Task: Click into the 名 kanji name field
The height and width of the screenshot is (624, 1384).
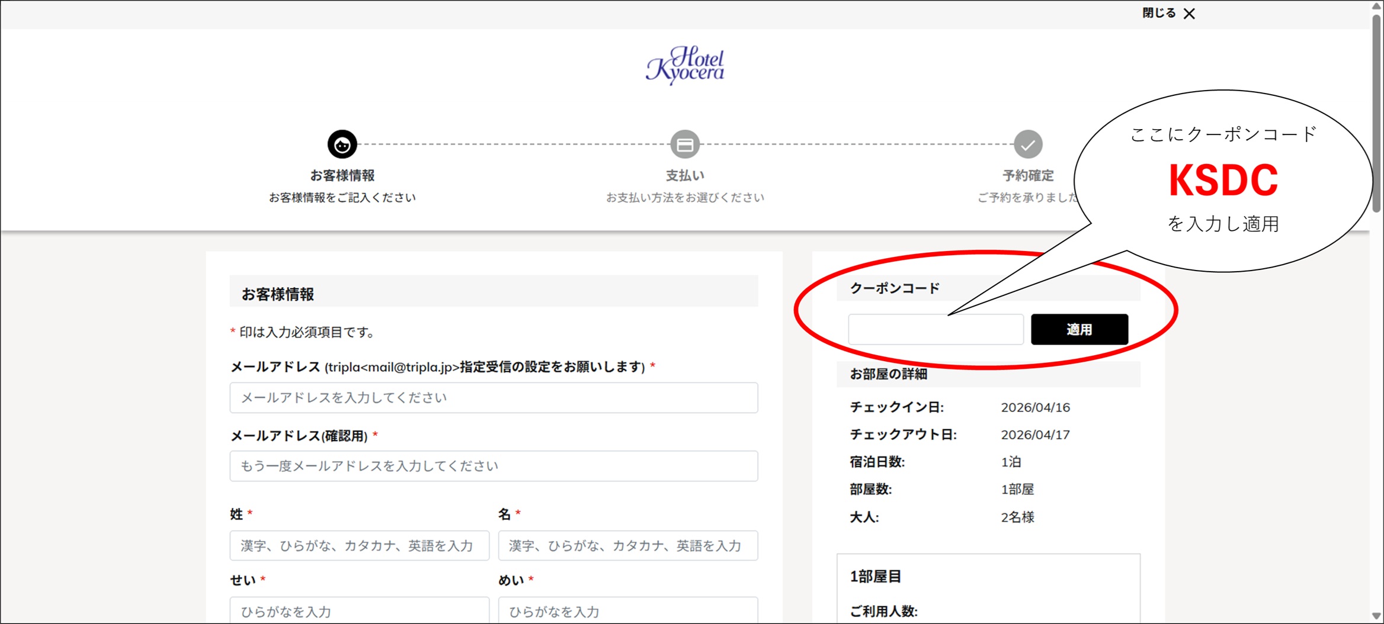Action: pyautogui.click(x=627, y=546)
